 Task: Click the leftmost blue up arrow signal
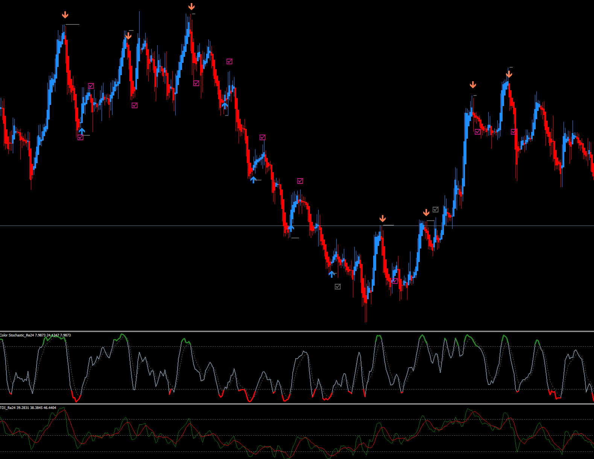[x=82, y=131]
